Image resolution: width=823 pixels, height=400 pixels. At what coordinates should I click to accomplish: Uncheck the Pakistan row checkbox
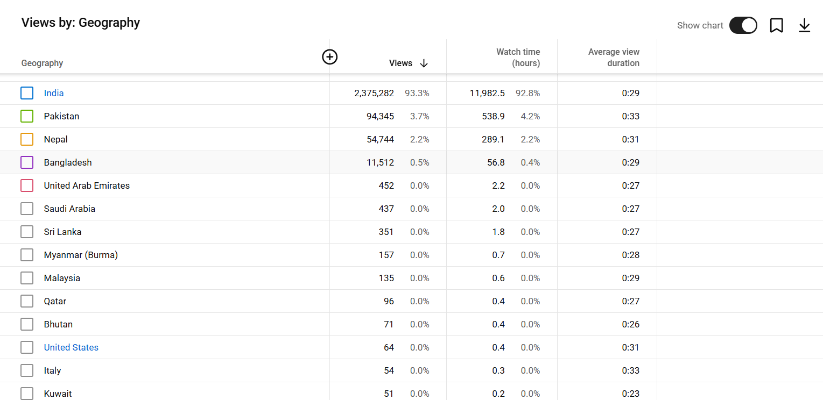tap(27, 116)
